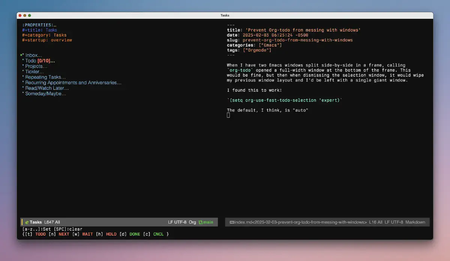Select DONE in the fast todo menu
450x261 pixels.
[x=135, y=234]
